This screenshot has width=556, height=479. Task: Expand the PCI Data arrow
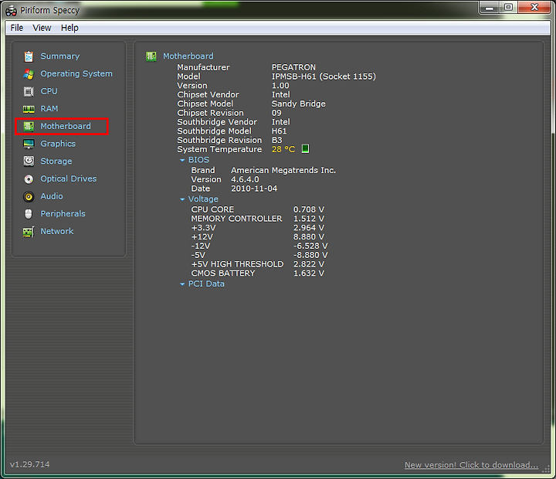pos(182,284)
